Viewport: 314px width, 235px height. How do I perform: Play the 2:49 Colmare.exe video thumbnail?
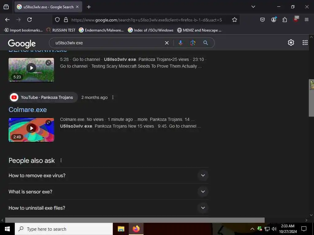coord(31,130)
